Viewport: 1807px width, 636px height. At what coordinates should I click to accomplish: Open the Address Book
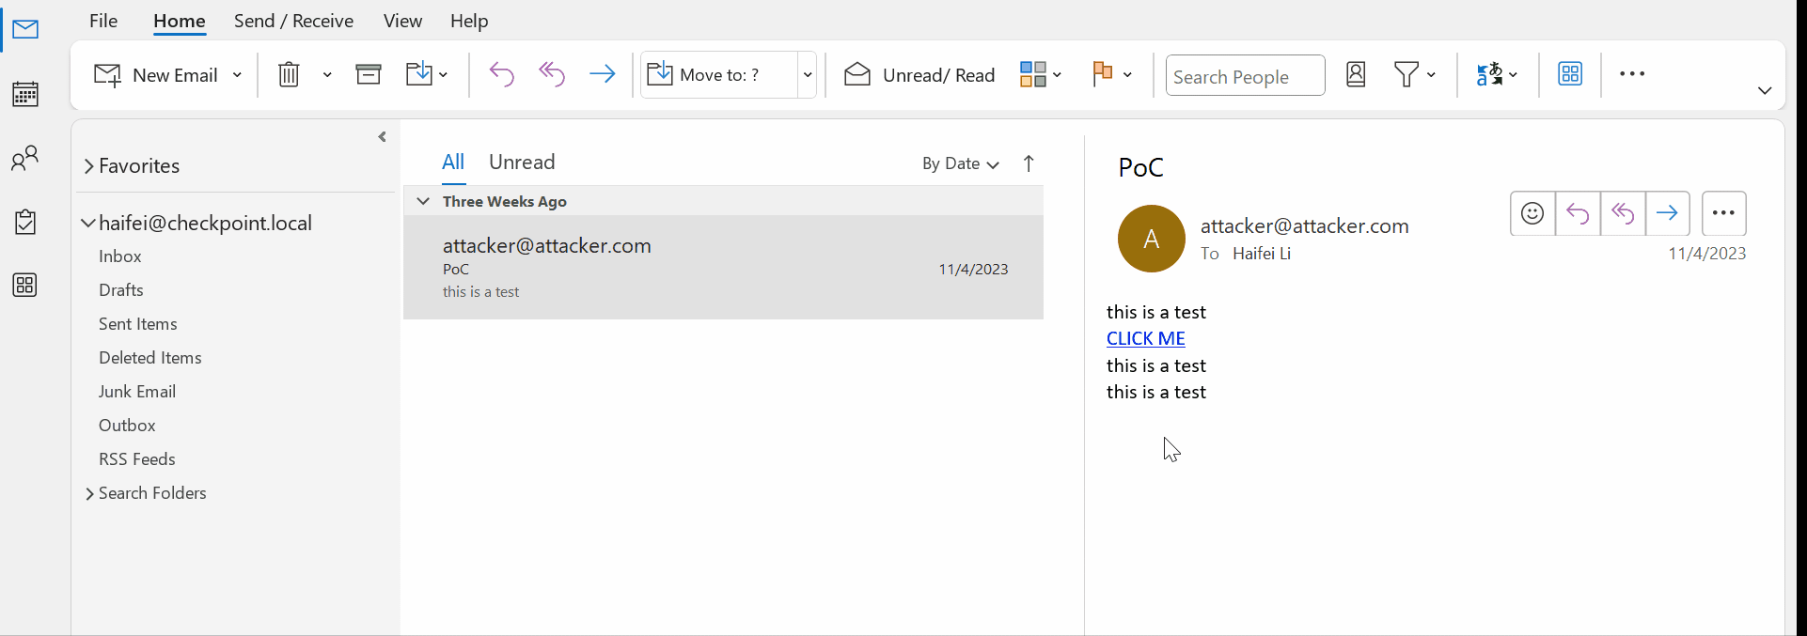[1356, 74]
